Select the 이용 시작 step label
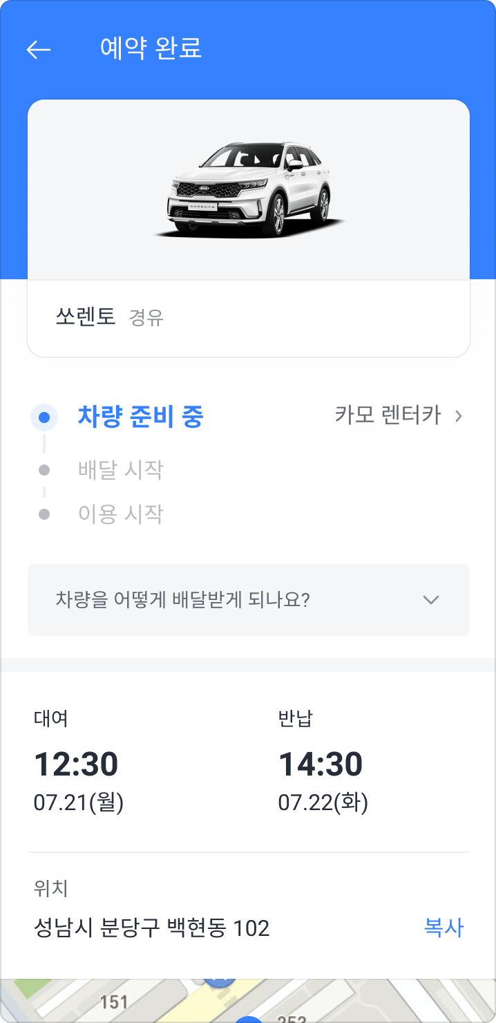This screenshot has height=1023, width=496. pyautogui.click(x=121, y=514)
